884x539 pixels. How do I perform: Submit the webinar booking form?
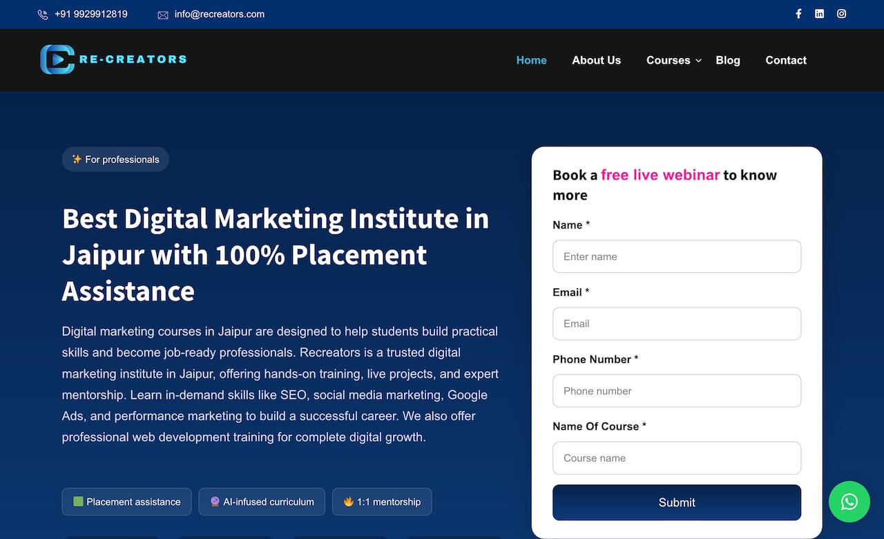tap(676, 502)
